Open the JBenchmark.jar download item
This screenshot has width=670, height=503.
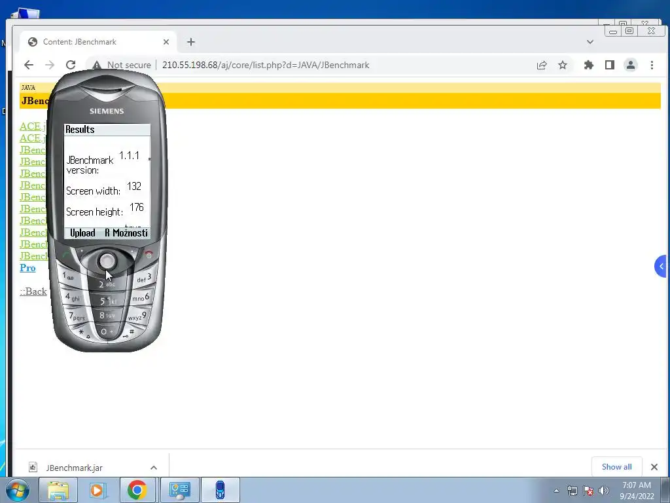point(75,468)
